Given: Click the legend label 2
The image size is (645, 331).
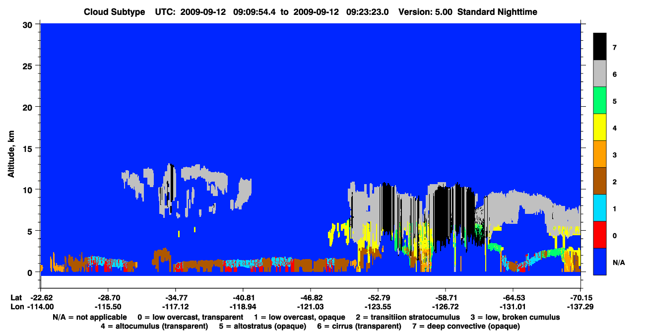Looking at the screenshot, I should (614, 182).
